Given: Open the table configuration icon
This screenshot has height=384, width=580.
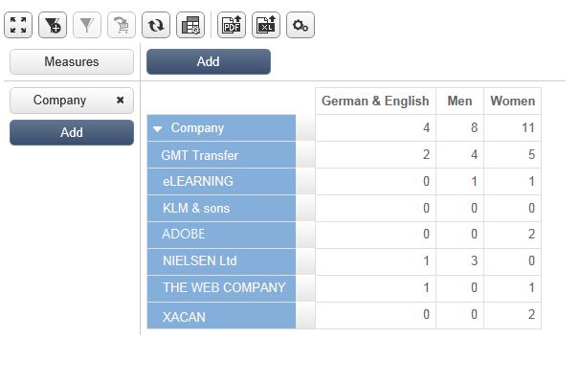Looking at the screenshot, I should tap(190, 26).
